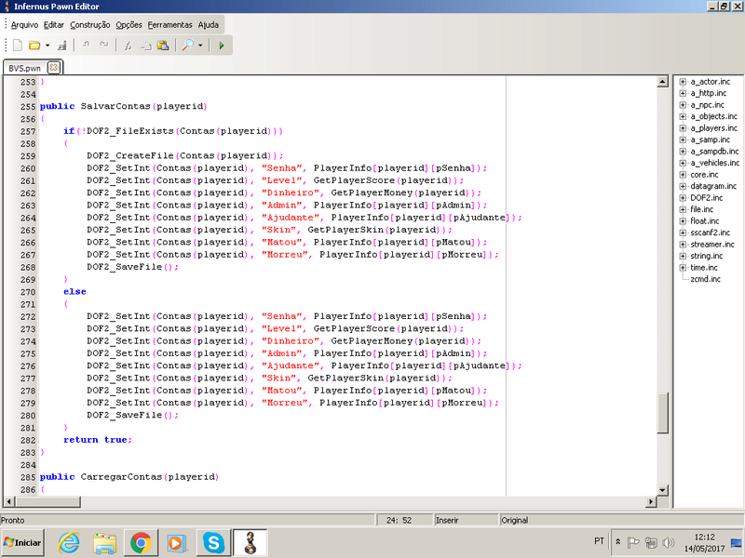Undo the last edit
Image resolution: width=745 pixels, height=558 pixels.
[x=86, y=45]
